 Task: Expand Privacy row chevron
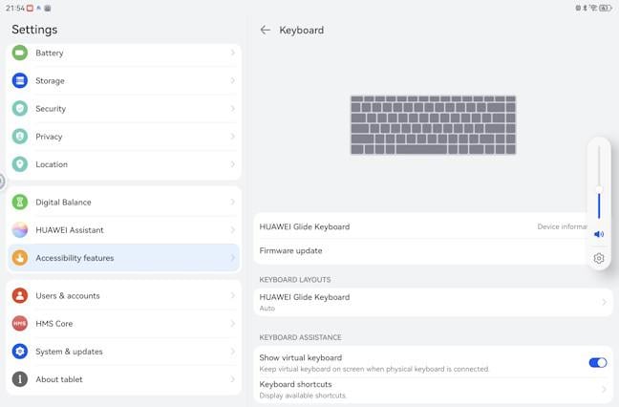pyautogui.click(x=232, y=137)
